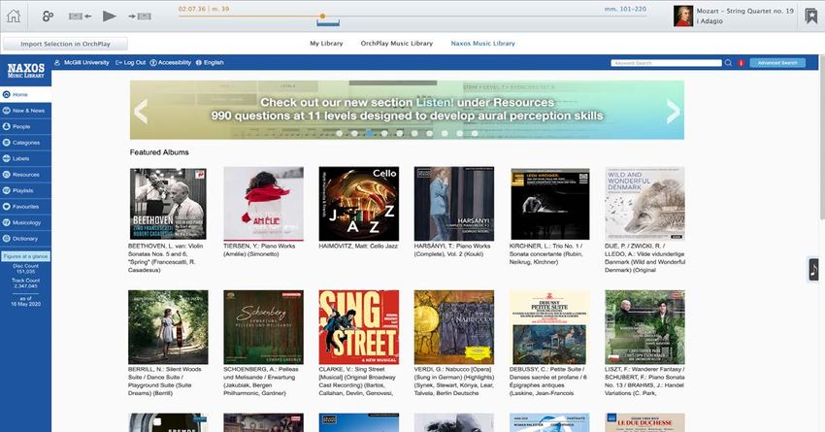Click the red info icon beside search

(x=741, y=63)
